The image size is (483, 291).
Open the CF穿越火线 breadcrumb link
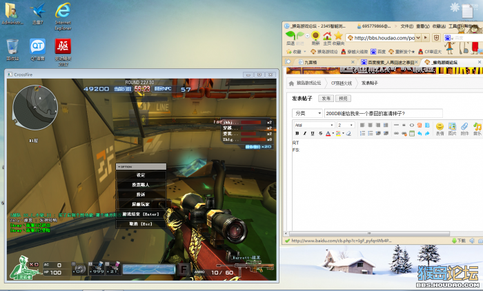click(342, 83)
